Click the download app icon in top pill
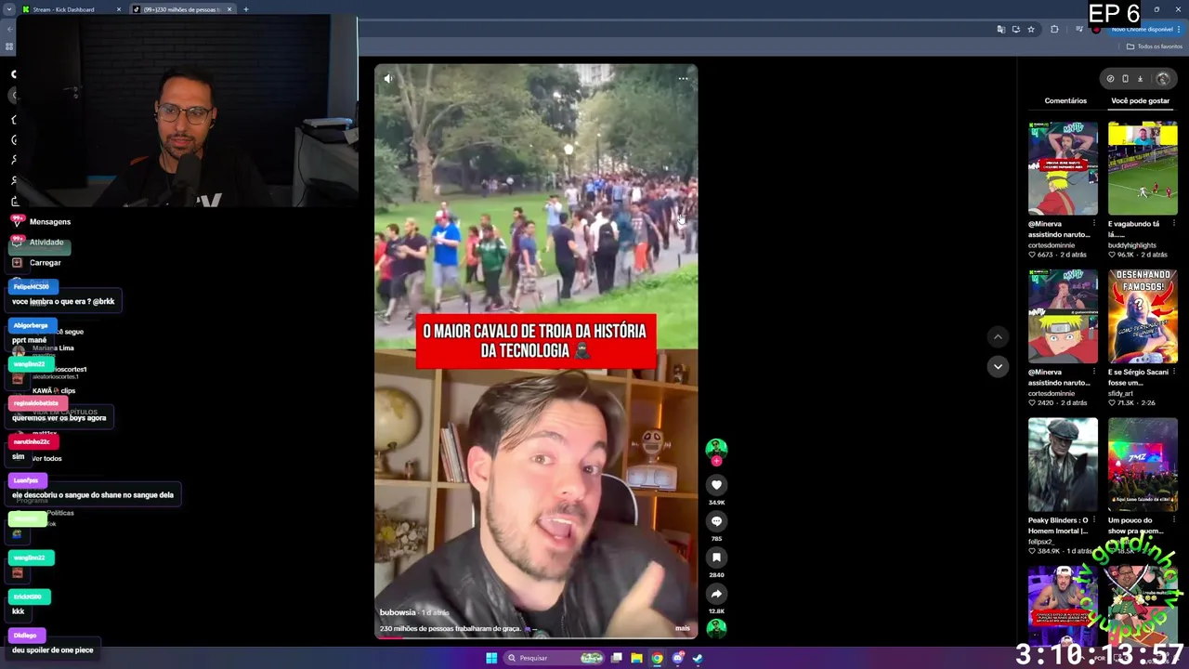This screenshot has height=669, width=1189. coord(1140,79)
